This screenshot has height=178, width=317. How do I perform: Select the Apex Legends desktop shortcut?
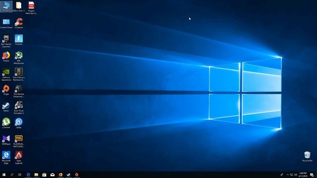coord(19,158)
